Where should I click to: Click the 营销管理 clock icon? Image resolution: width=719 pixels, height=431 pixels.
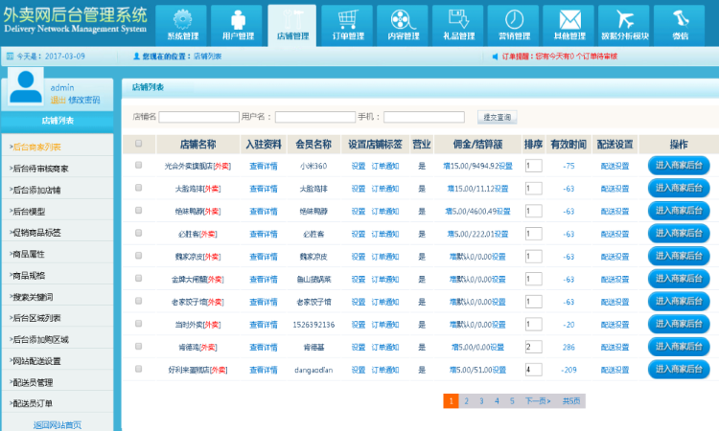click(515, 21)
